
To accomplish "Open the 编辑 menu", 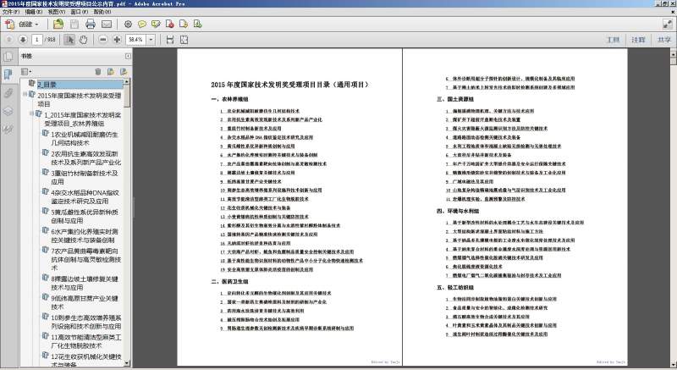I will [x=33, y=12].
